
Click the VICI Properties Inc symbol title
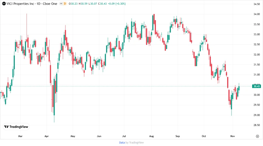pos(20,4)
